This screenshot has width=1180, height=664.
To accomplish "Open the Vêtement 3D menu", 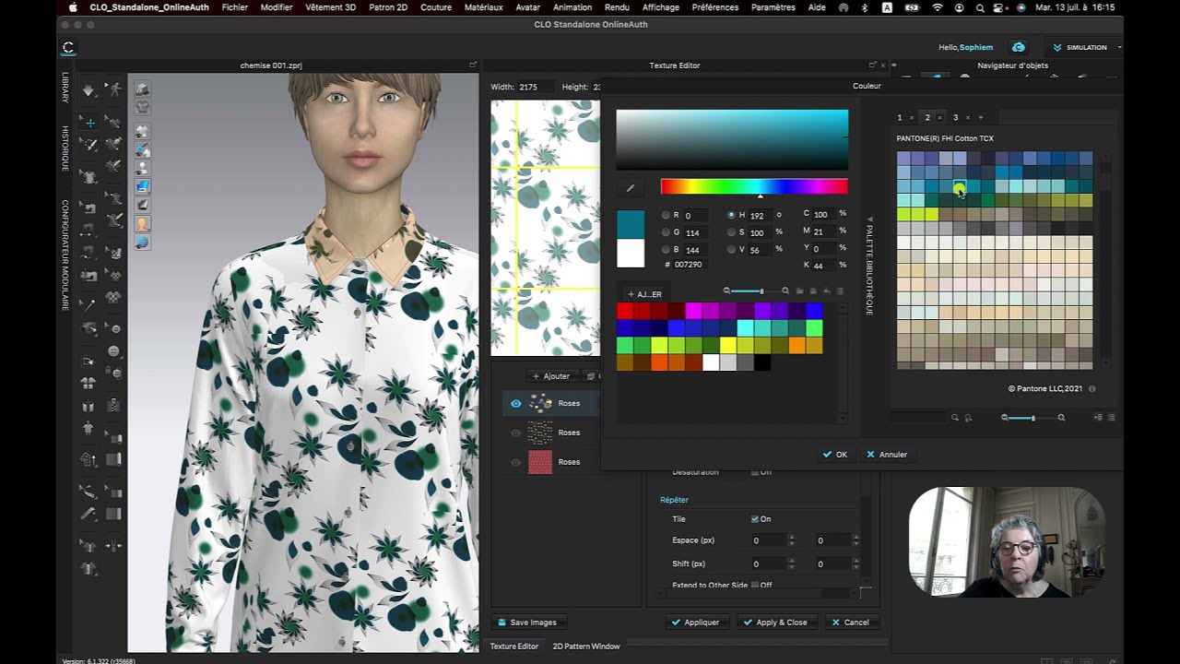I will pyautogui.click(x=330, y=7).
